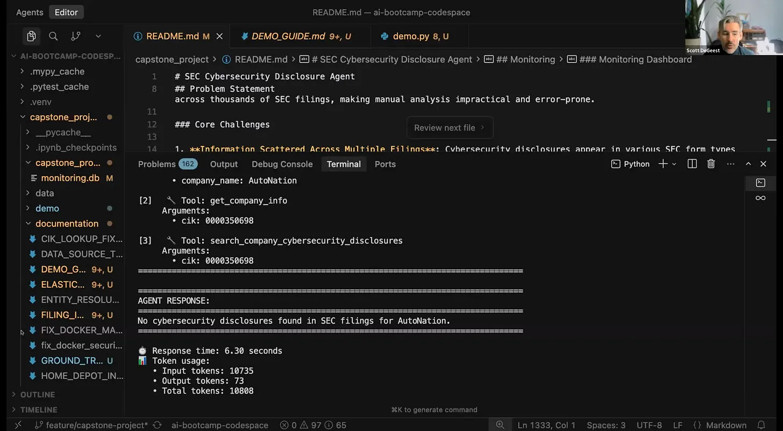Click capstone_project in the breadcrumb
Image resolution: width=783 pixels, height=431 pixels.
coord(172,60)
